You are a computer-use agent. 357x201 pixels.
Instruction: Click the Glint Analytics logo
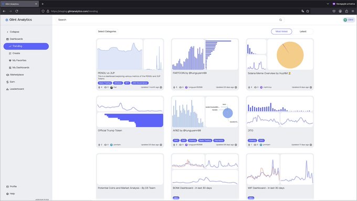tap(18, 20)
